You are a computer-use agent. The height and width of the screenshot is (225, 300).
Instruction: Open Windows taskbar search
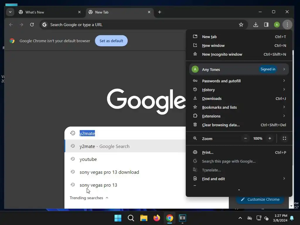[x=131, y=218]
